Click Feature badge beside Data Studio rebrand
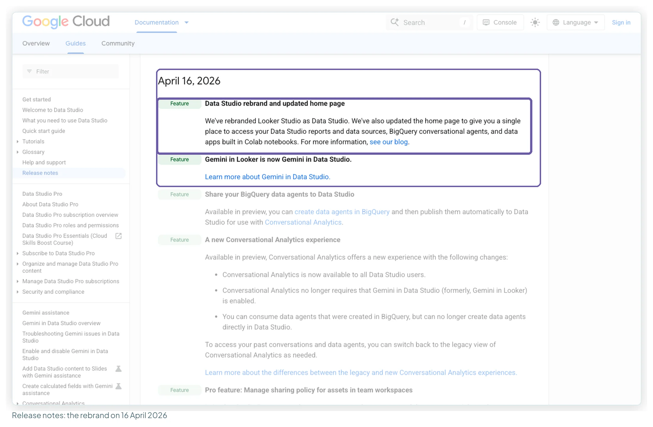 (x=179, y=104)
